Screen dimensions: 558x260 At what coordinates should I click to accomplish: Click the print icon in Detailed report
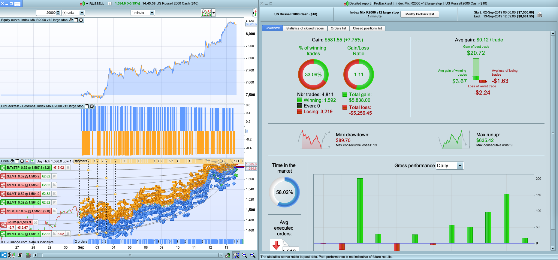pyautogui.click(x=539, y=14)
